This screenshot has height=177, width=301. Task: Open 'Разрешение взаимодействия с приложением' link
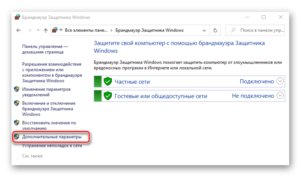52,73
